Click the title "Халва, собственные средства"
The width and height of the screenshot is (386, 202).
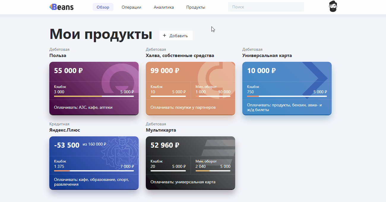180,56
